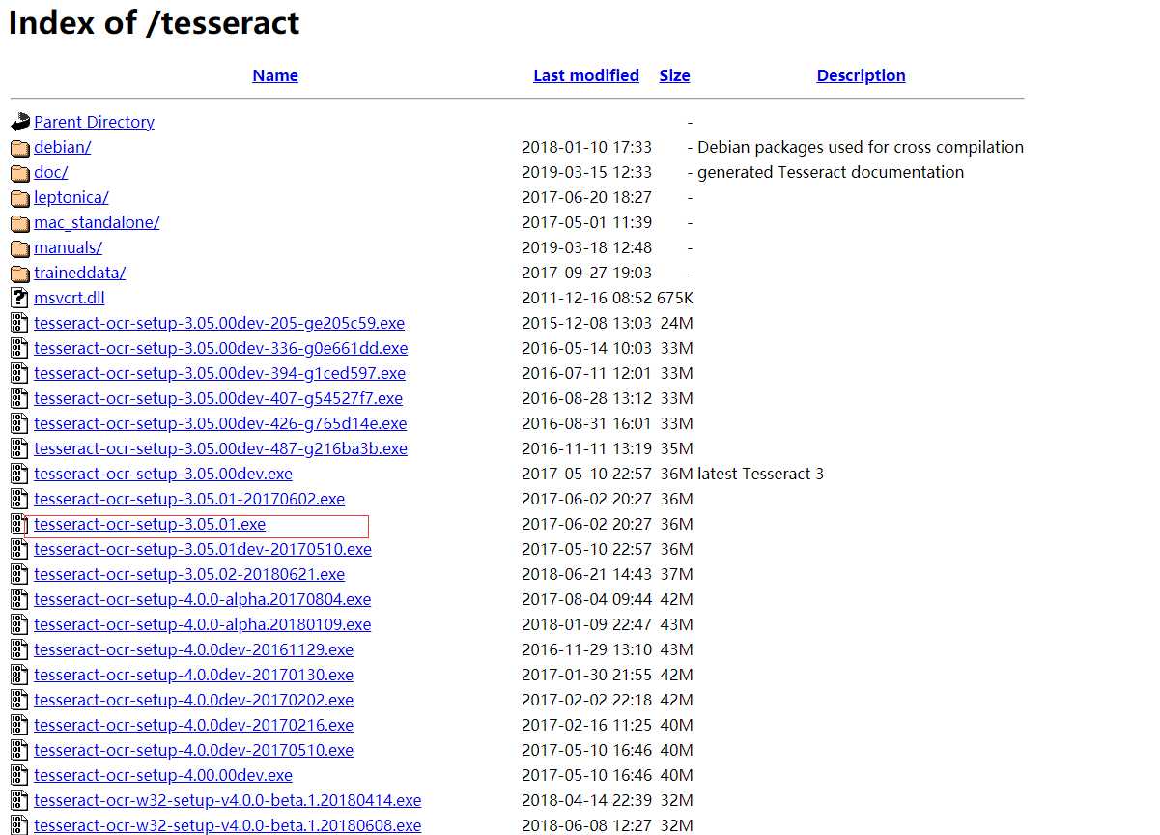Click binary icon beside 4.0.0-alpha.20180109.exe
Image resolution: width=1160 pixels, height=835 pixels.
(x=20, y=624)
